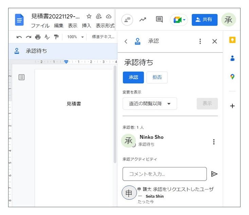Open the activity dashboard trend icon
The height and width of the screenshot is (215, 249).
(x=143, y=19)
